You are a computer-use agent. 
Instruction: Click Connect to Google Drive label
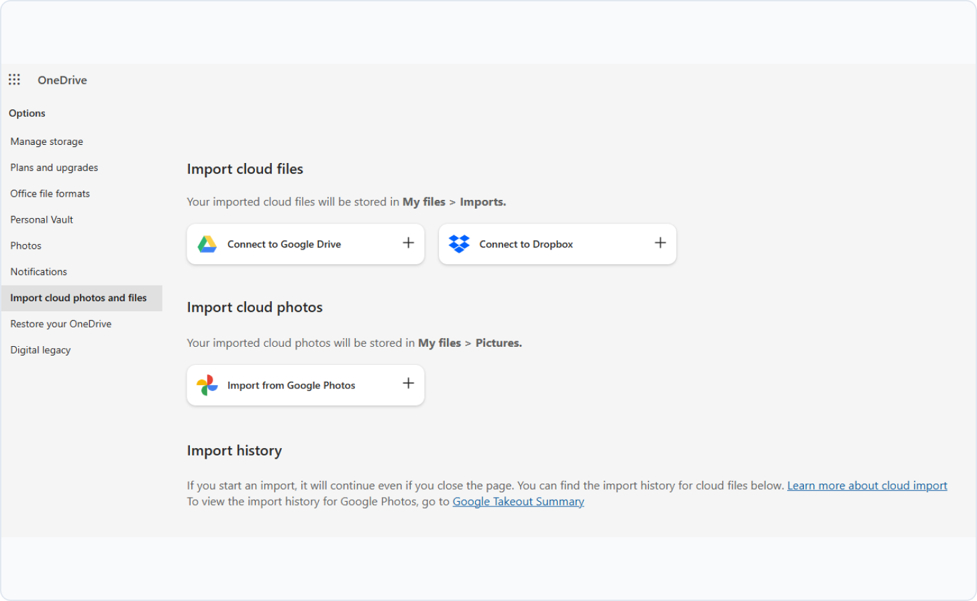tap(284, 244)
